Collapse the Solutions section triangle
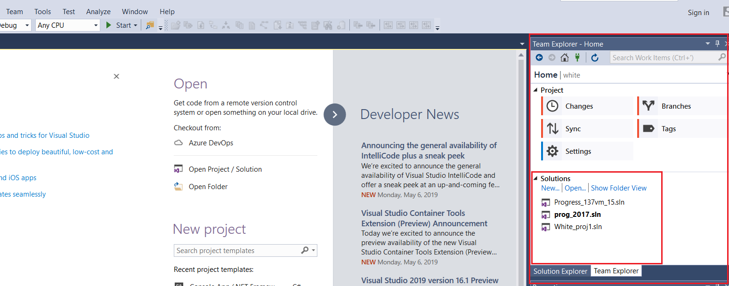This screenshot has width=729, height=286. point(535,178)
